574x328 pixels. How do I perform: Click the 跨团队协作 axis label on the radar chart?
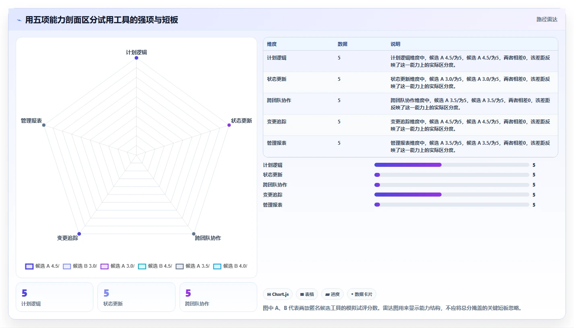(x=208, y=238)
